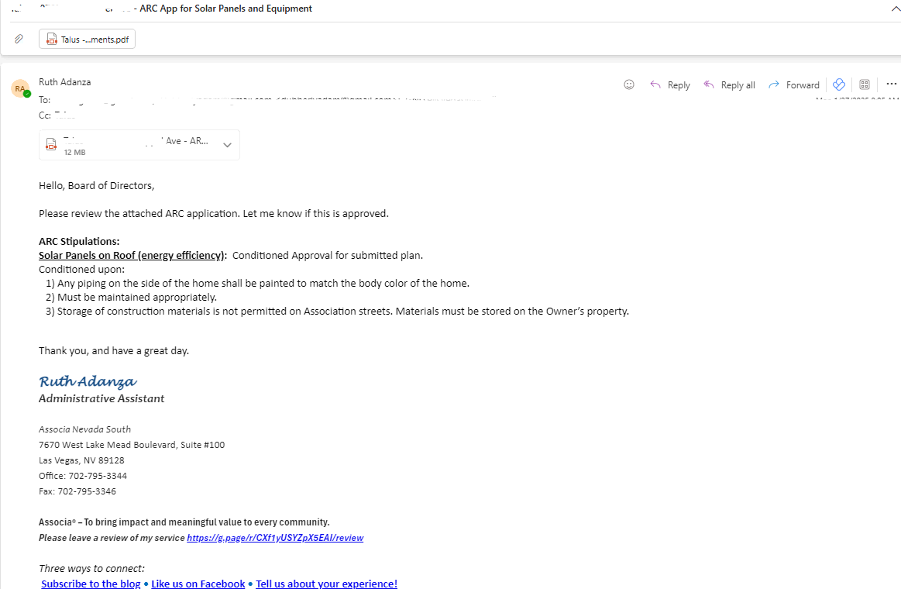Click the Like us on Facebook link
This screenshot has height=589, width=901.
pyautogui.click(x=198, y=584)
